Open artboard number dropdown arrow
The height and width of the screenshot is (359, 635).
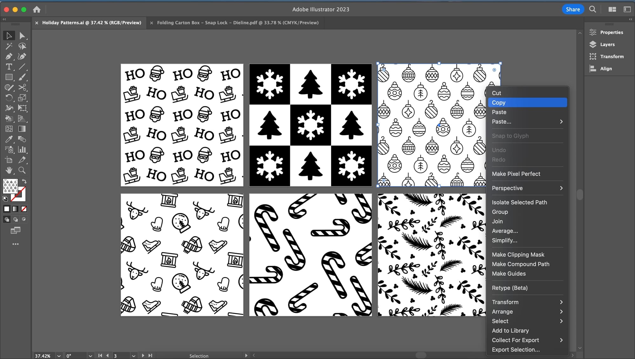134,356
